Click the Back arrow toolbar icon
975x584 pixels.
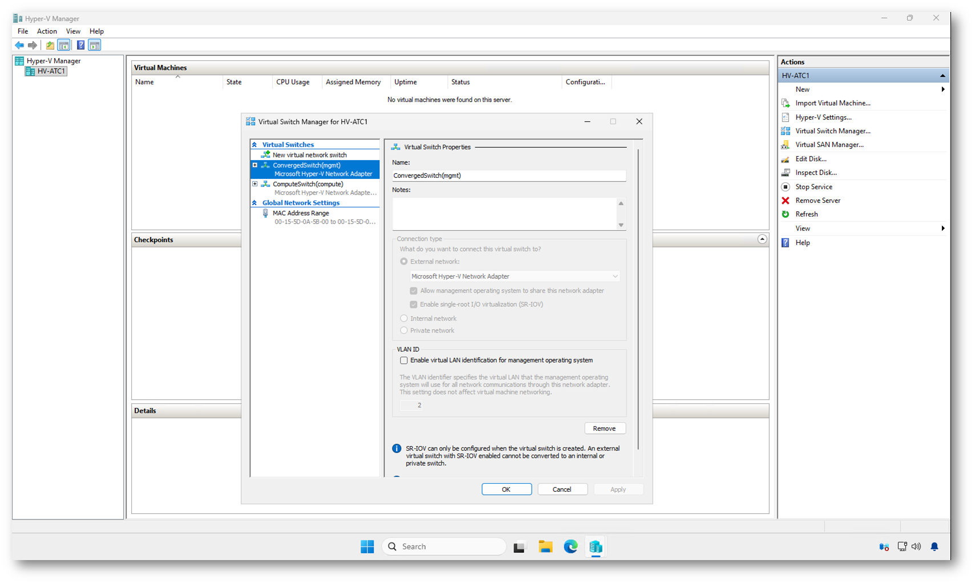[x=19, y=45]
